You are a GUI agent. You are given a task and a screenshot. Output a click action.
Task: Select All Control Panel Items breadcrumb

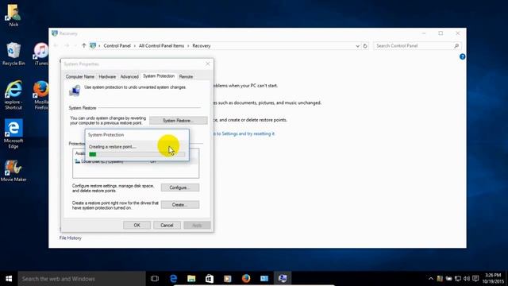[161, 46]
